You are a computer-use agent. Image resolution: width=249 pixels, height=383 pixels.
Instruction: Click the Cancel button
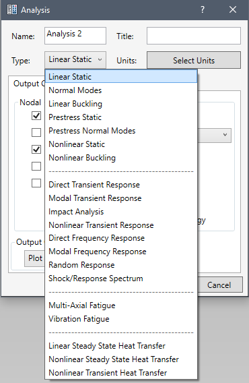[x=220, y=285]
